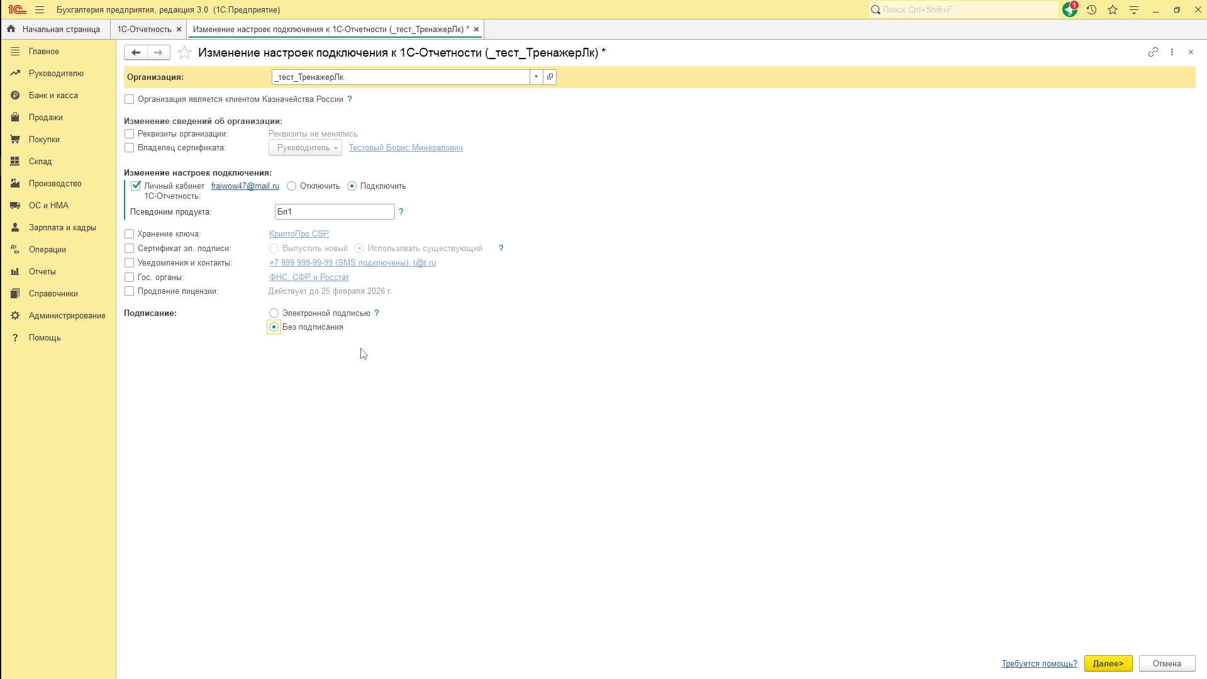This screenshot has width=1207, height=679.
Task: Open Справочники section in sidebar
Action: pyautogui.click(x=58, y=294)
